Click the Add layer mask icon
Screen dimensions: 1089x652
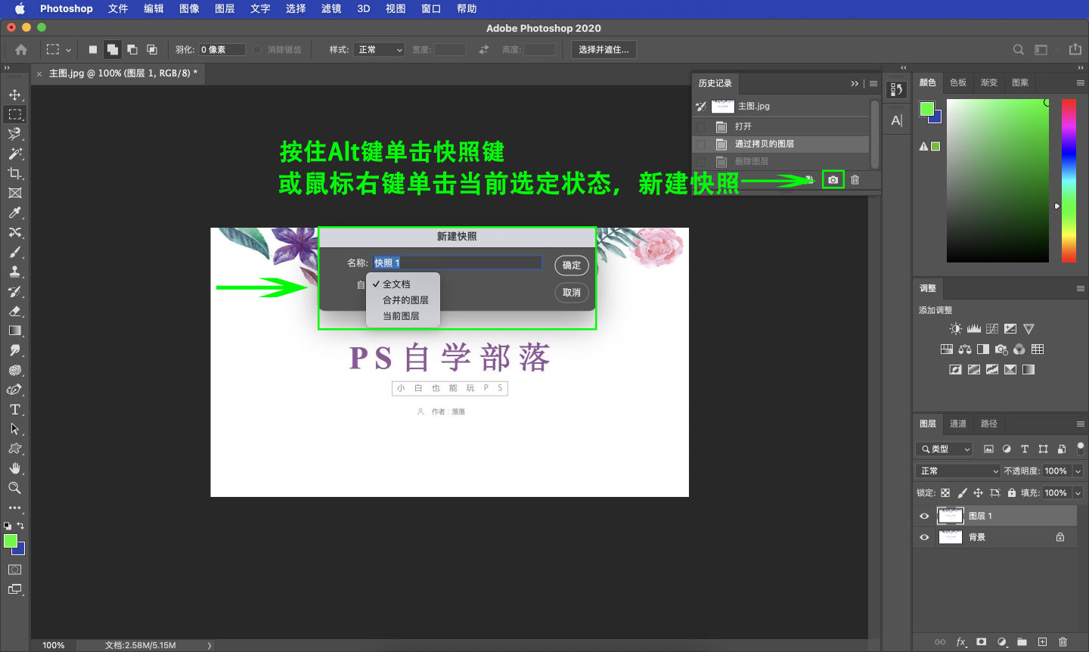981,641
